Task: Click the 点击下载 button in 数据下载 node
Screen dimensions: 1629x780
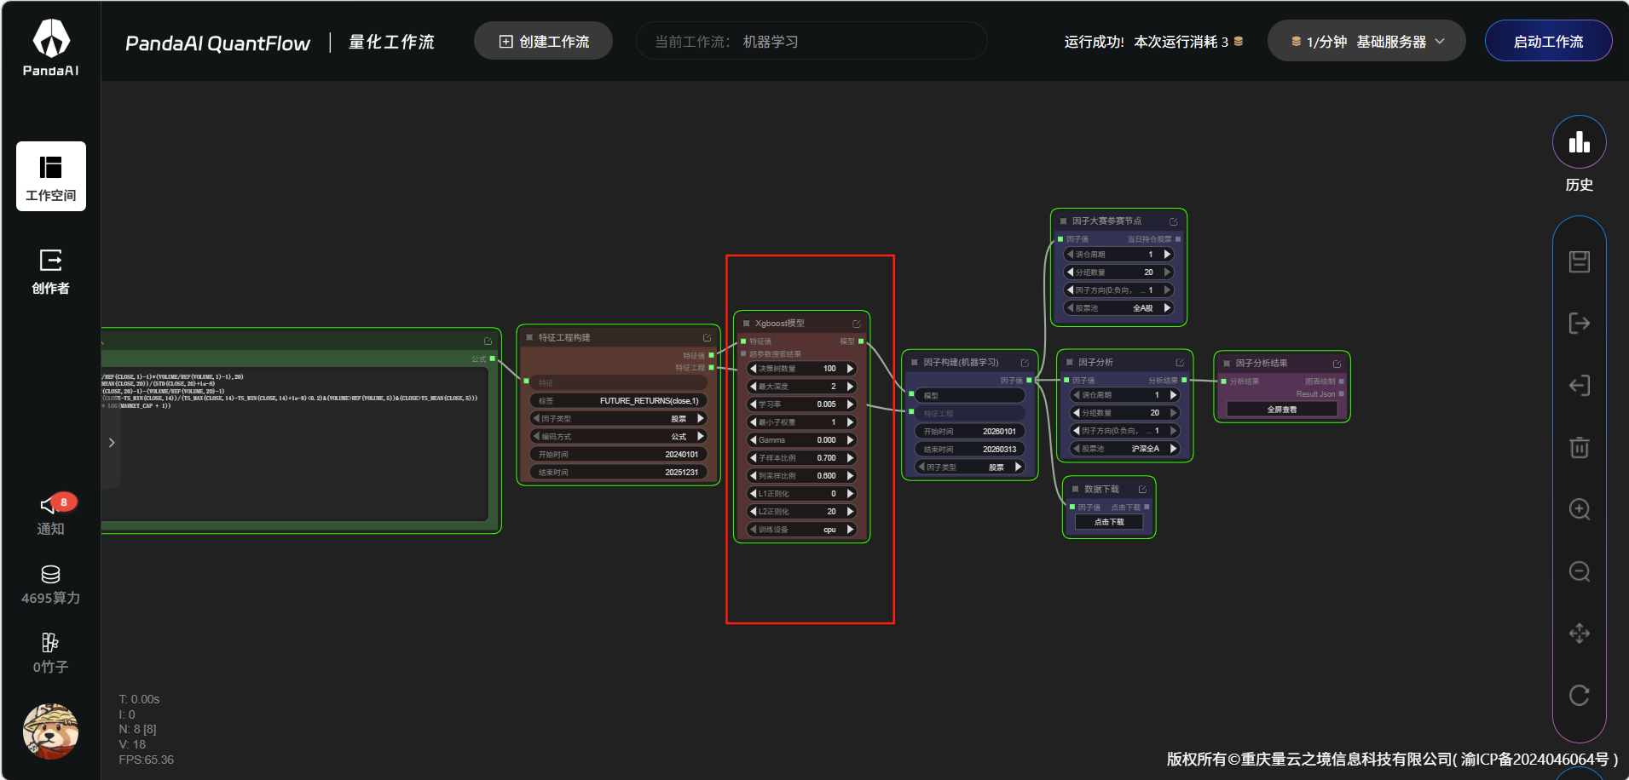Action: point(1109,522)
